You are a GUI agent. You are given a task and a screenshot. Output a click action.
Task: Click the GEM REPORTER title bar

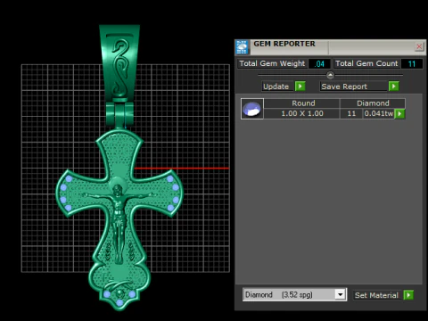[332, 47]
